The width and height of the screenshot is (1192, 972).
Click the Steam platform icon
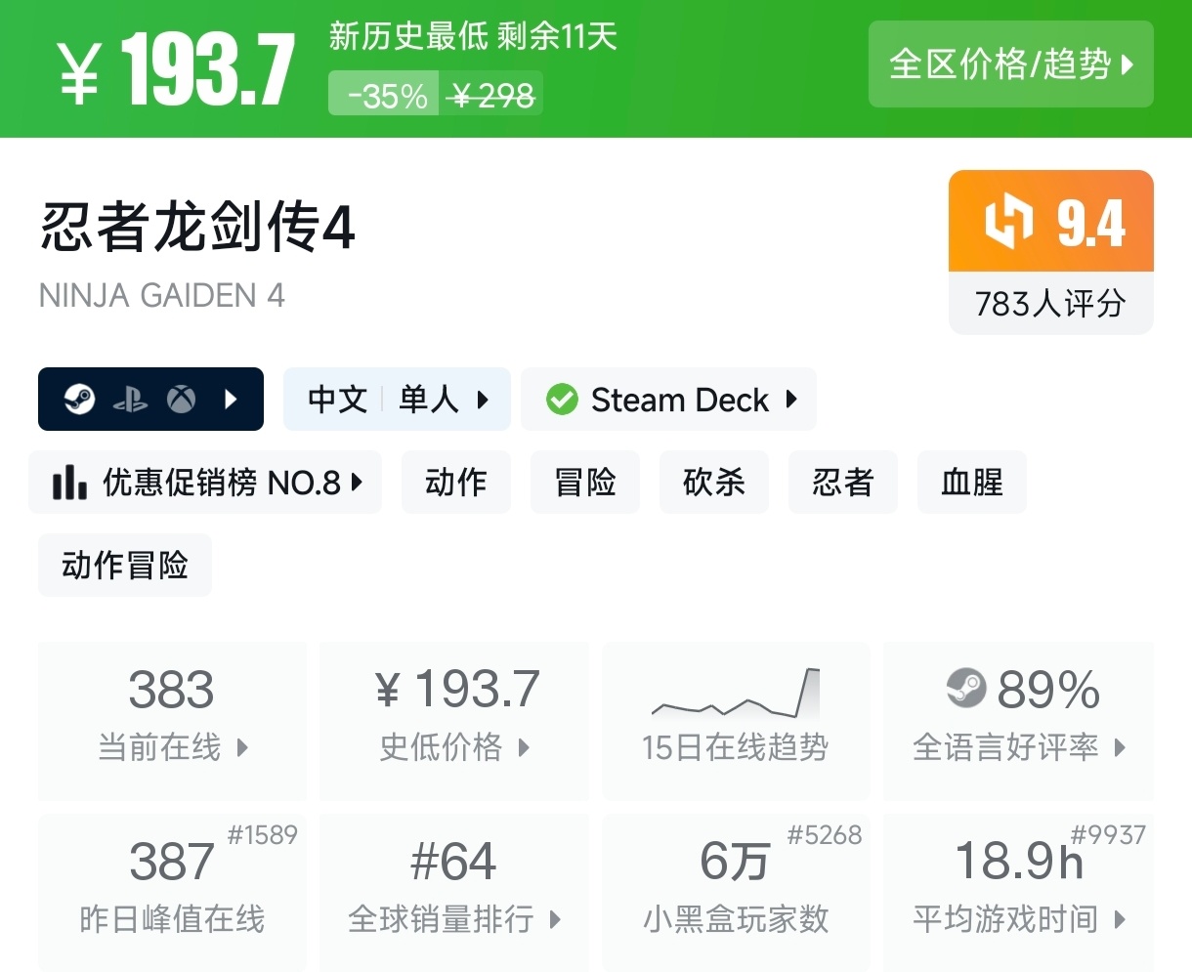pyautogui.click(x=79, y=399)
